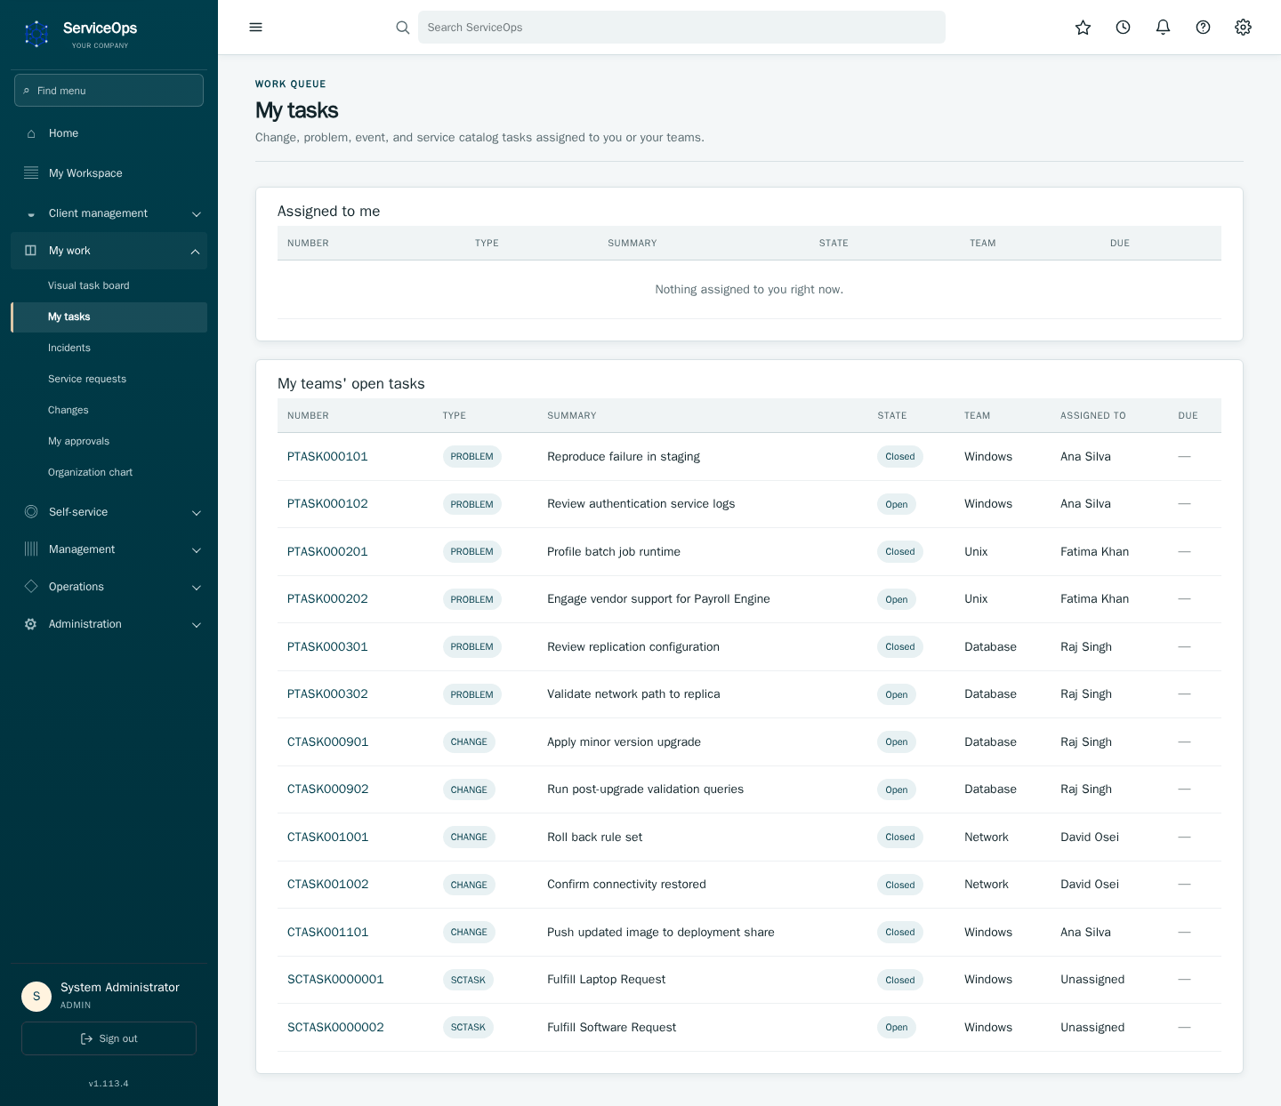Open My approvals menu item
Screen dimensions: 1281x1106
click(109, 441)
